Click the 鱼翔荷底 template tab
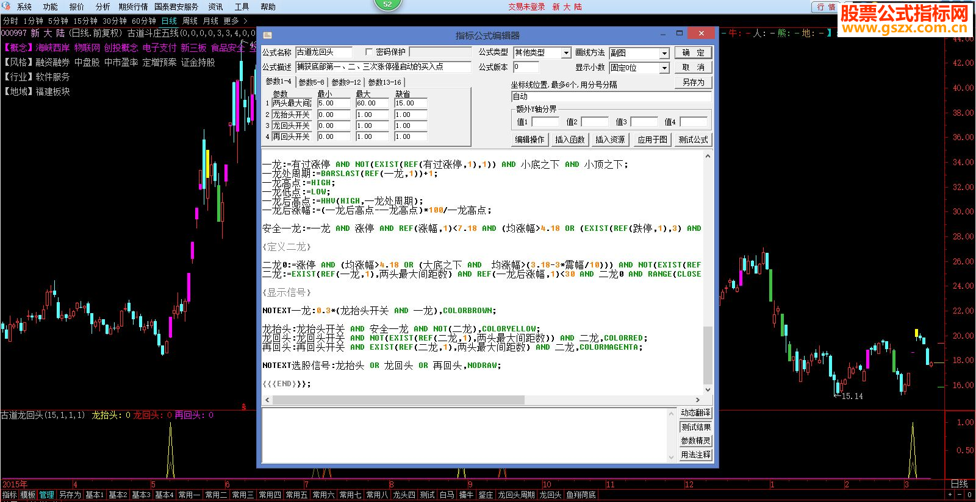 click(581, 495)
